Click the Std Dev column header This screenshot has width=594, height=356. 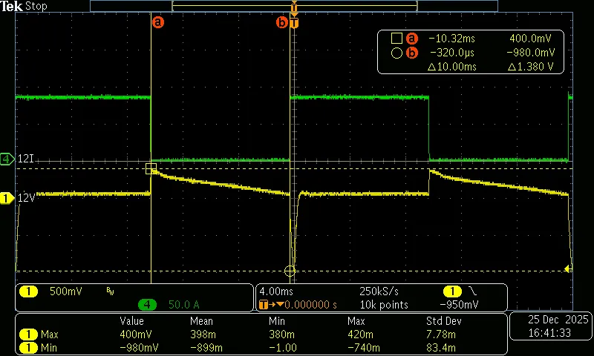click(443, 321)
